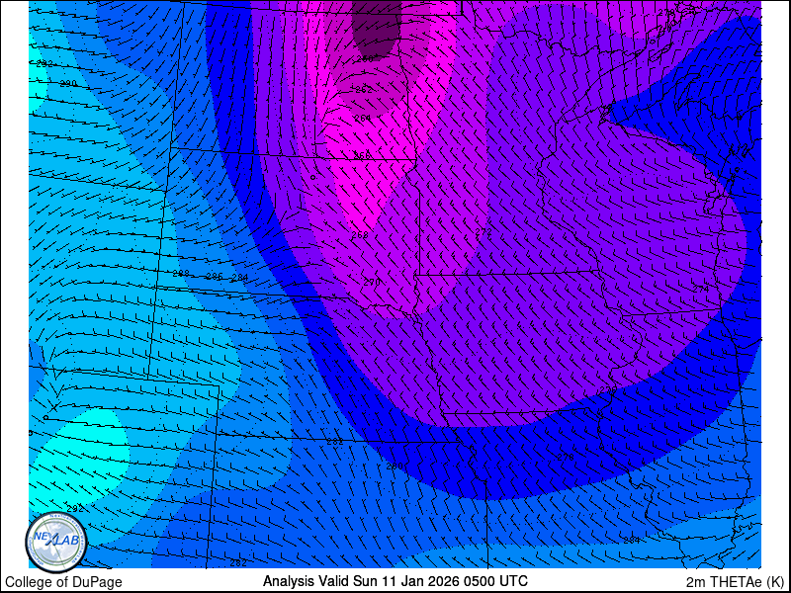Click the 264 contour label

click(x=362, y=119)
